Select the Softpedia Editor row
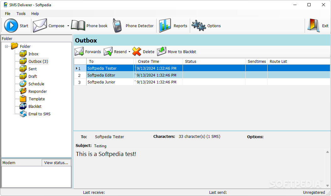 [202, 75]
